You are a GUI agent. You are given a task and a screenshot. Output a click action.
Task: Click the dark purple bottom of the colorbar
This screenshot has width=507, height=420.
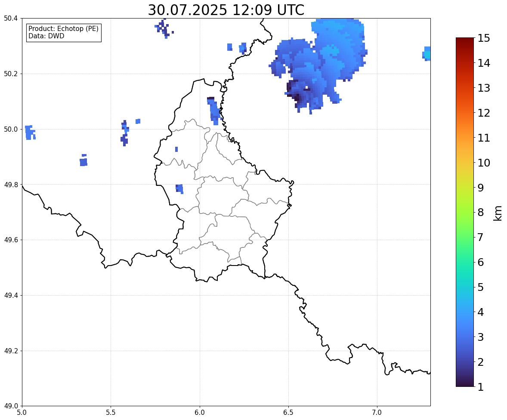coord(465,382)
